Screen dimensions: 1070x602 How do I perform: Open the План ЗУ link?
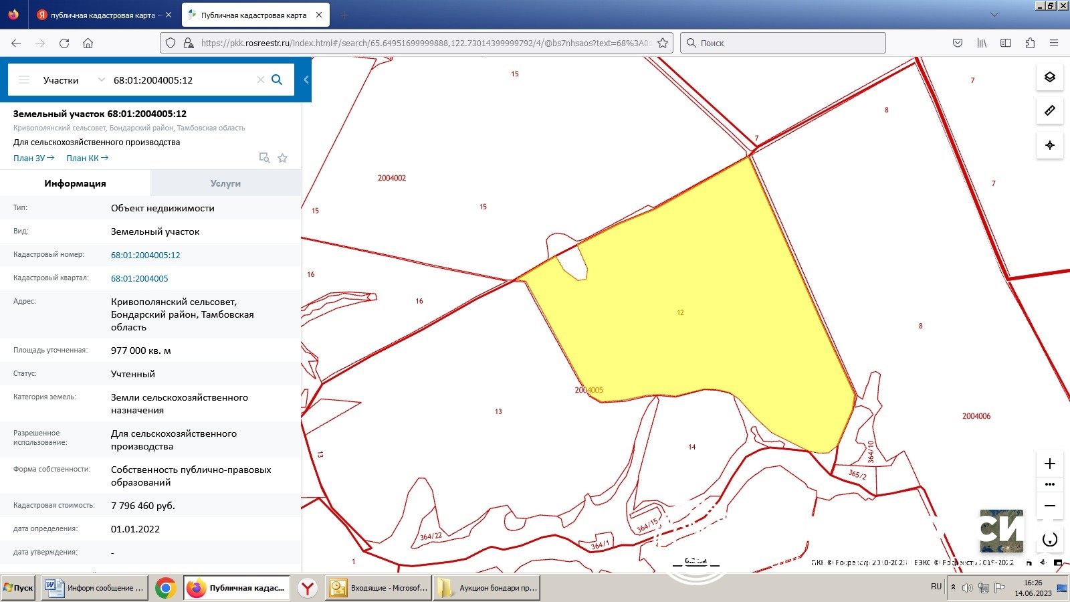coord(33,158)
